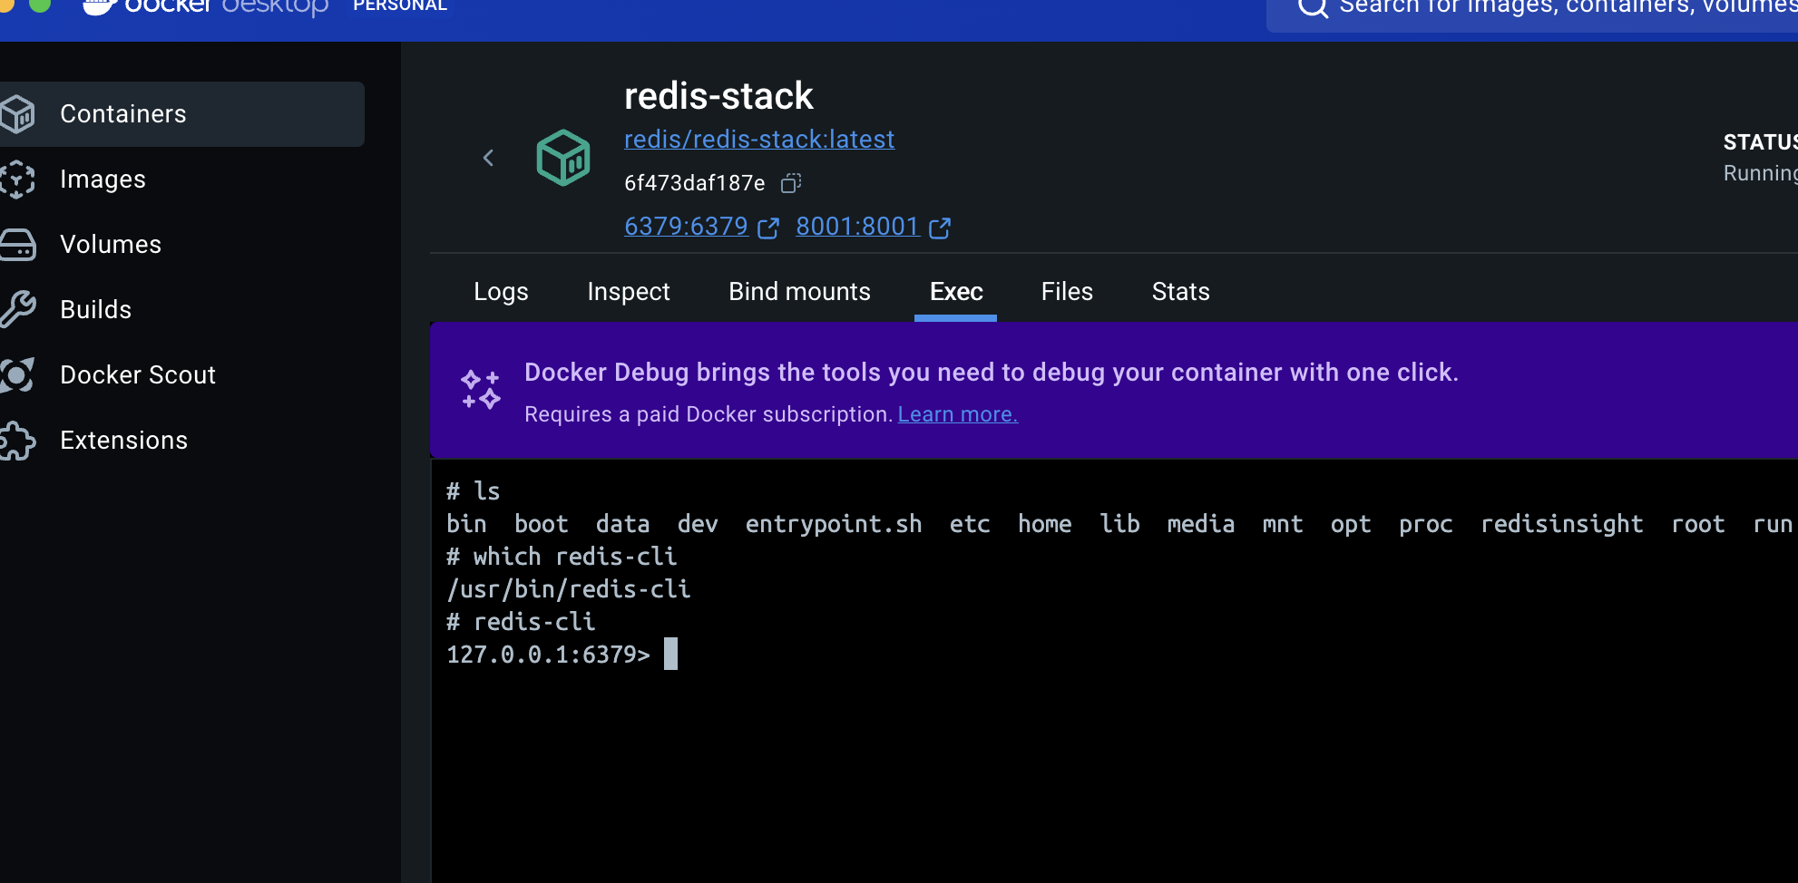Click entrypoint.sh in the ls output

tap(834, 524)
